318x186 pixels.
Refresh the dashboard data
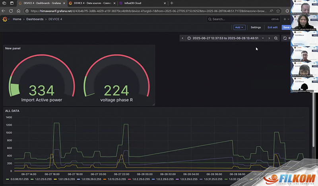point(285,38)
